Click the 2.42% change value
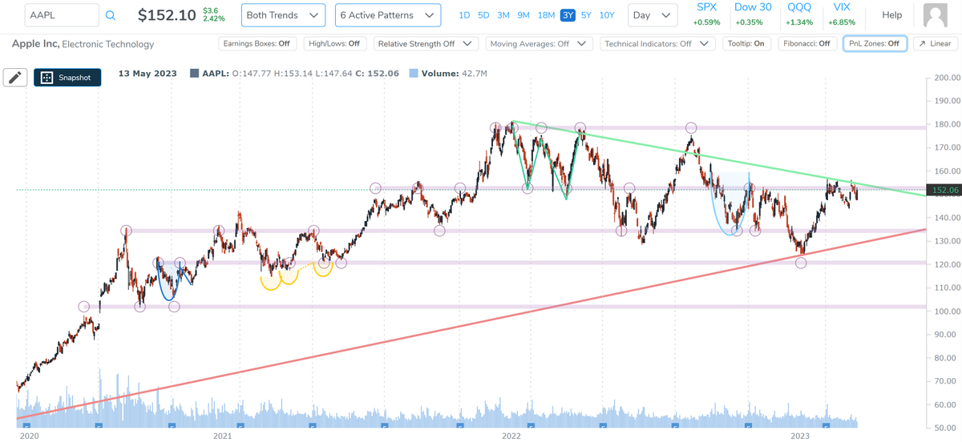This screenshot has height=442, width=962. (214, 18)
